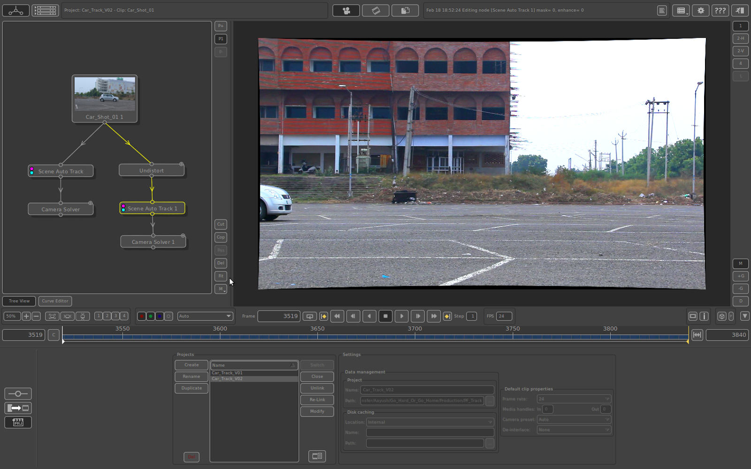Click the Create project button

[x=191, y=365]
